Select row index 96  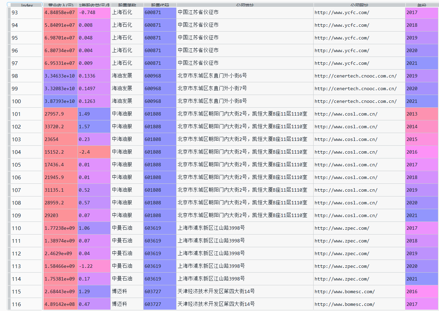(26, 50)
